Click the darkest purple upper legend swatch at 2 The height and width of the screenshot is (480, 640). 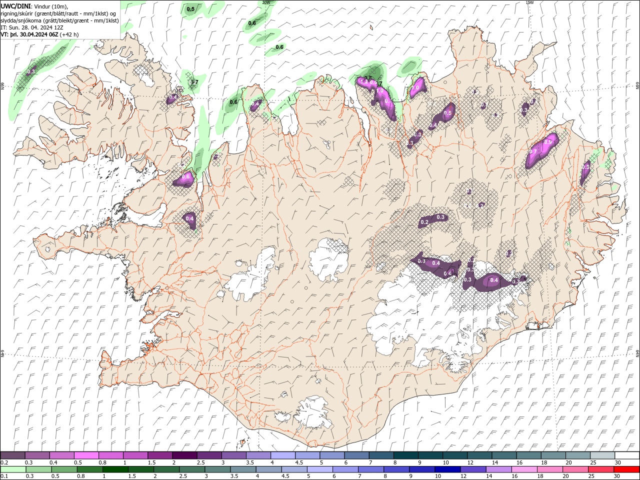pos(184,455)
